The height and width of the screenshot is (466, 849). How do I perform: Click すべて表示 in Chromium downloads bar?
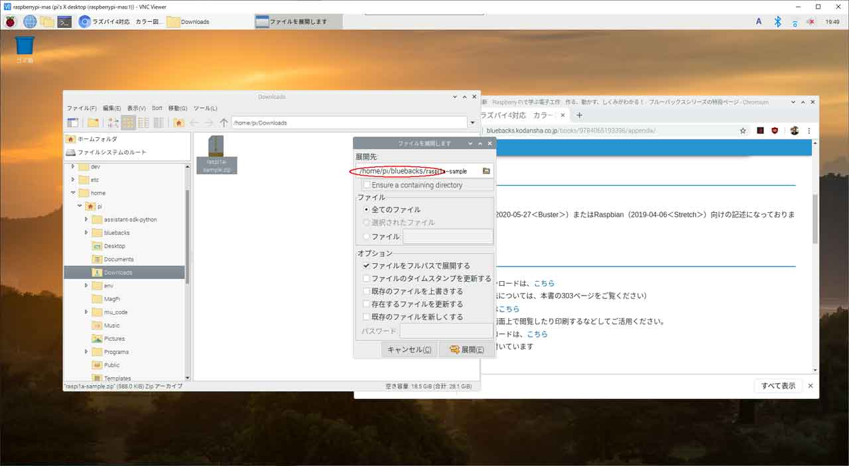point(778,386)
